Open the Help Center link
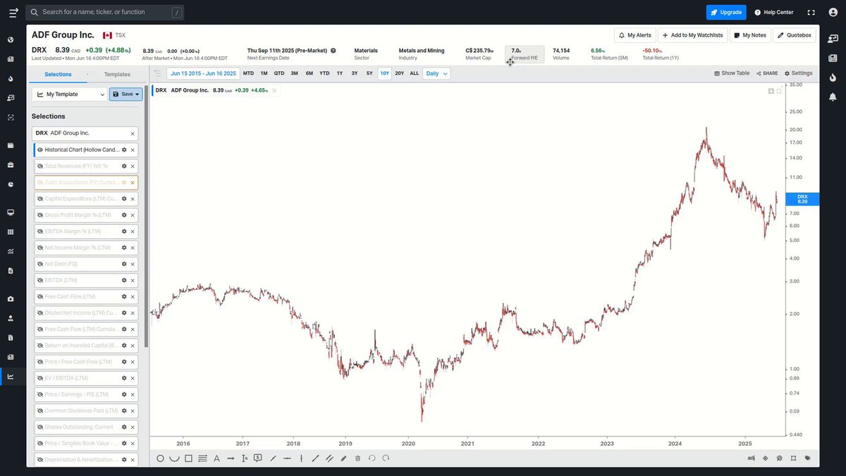846x476 pixels. (x=773, y=12)
